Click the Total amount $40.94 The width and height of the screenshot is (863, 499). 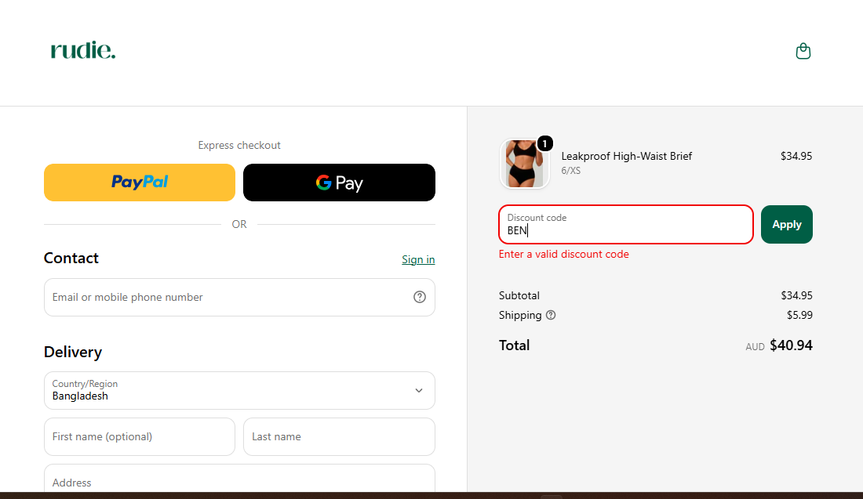(x=791, y=345)
